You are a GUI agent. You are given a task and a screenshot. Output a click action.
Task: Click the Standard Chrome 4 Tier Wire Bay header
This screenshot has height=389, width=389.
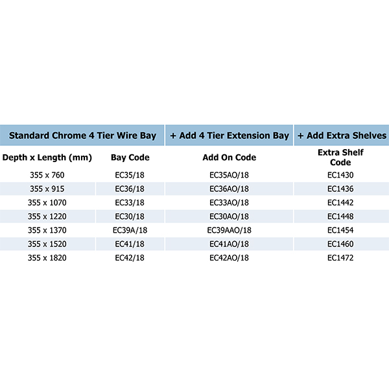pyautogui.click(x=82, y=136)
